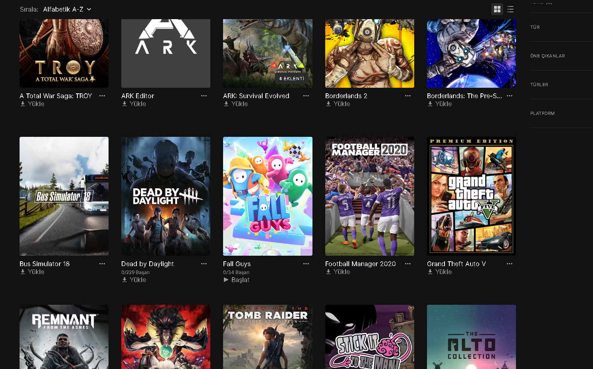The height and width of the screenshot is (369, 593).
Task: Open options menu for Dead by Daylight
Action: point(204,264)
